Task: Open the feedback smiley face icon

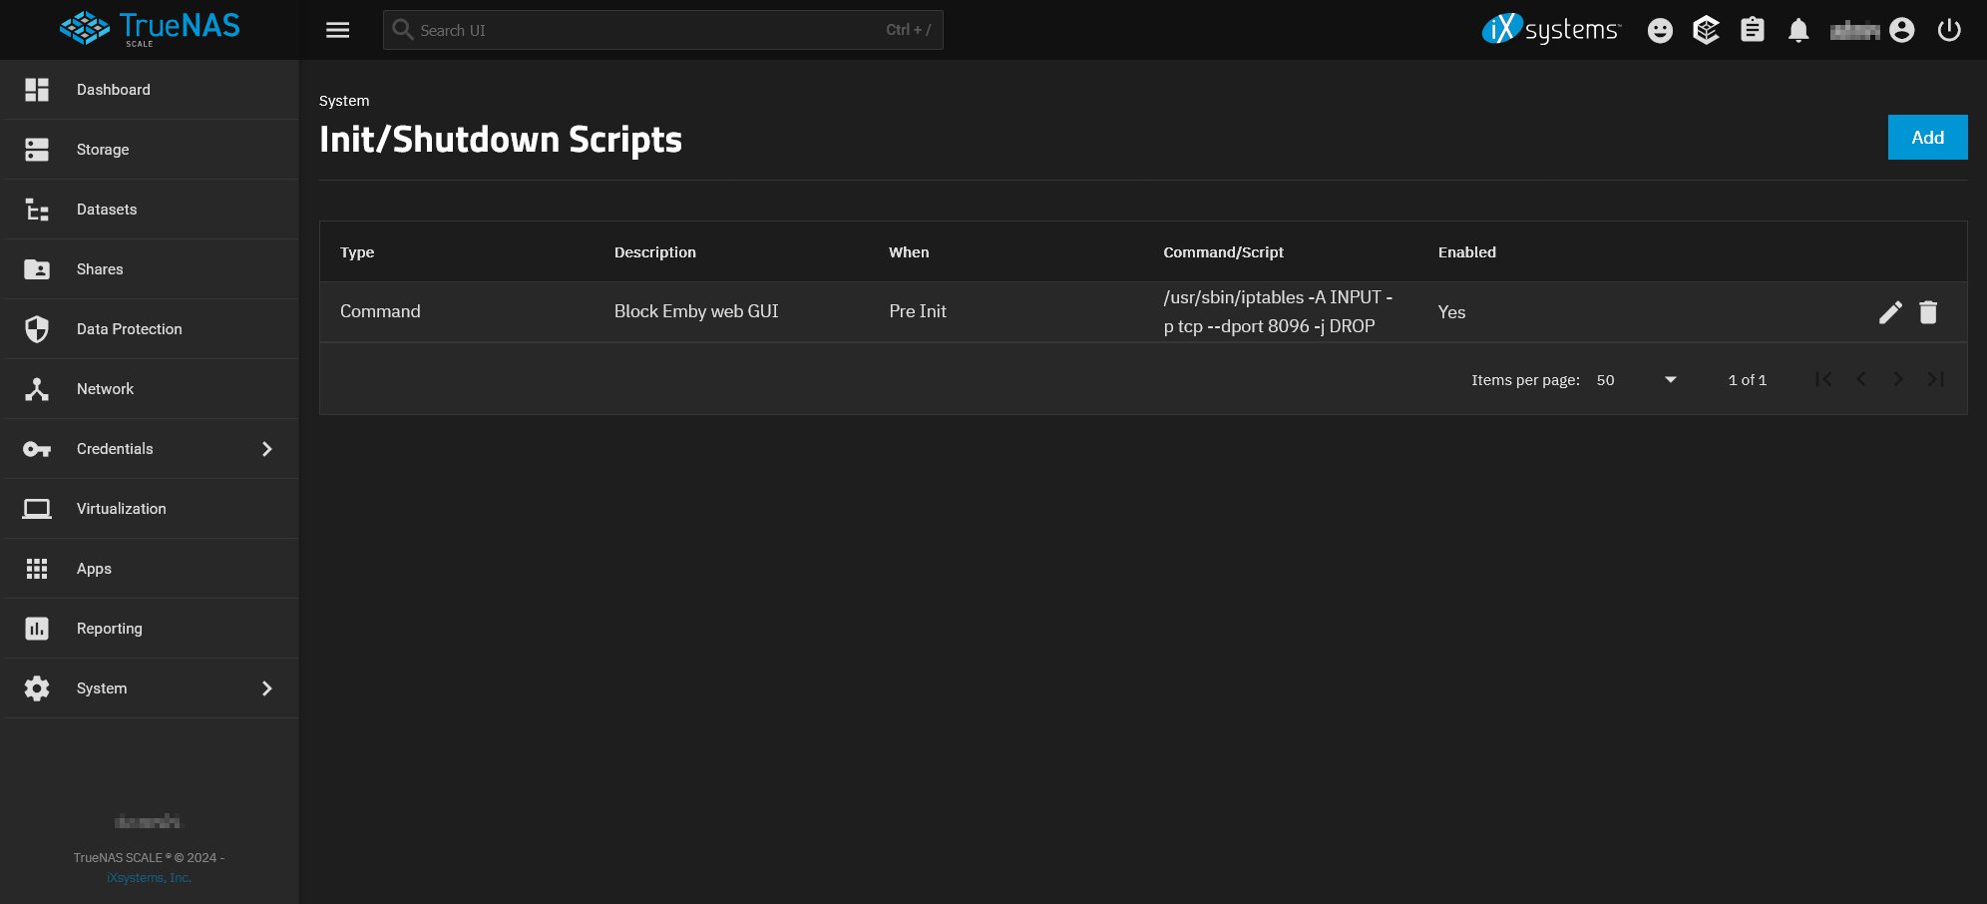Action: [1660, 30]
